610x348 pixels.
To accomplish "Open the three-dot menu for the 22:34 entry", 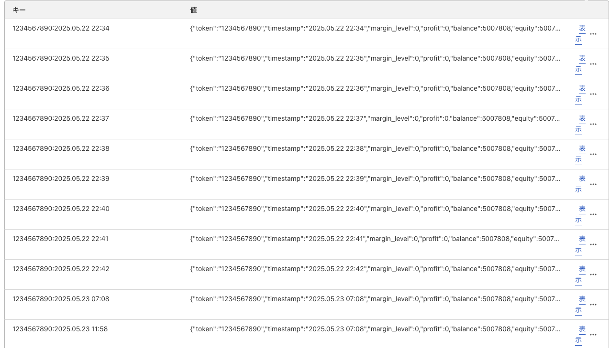I will (x=593, y=34).
